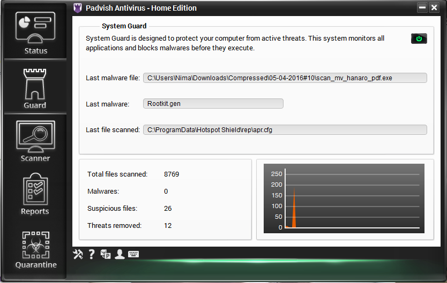Screen dimensions: 447x283
Task: Toggle System Guard green power button
Action: [x=419, y=39]
